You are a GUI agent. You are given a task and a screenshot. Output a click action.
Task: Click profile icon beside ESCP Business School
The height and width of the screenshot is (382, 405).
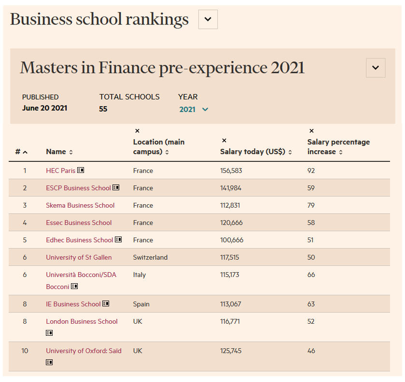coord(116,188)
